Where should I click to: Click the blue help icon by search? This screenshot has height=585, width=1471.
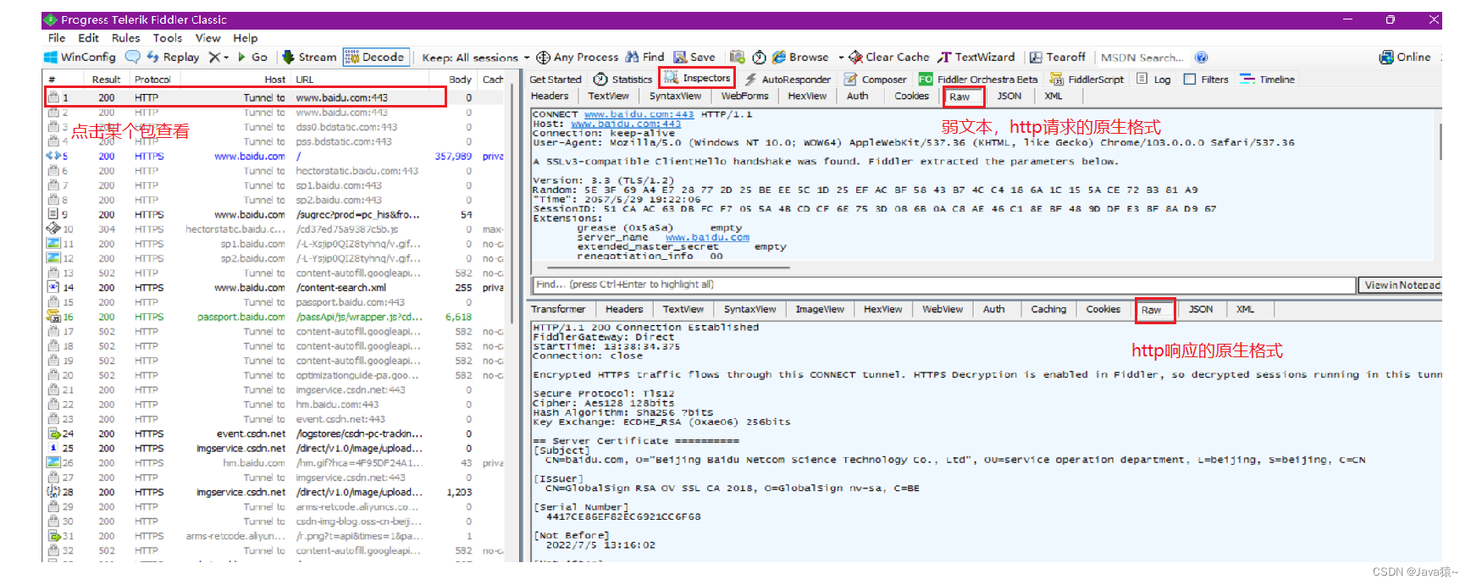pyautogui.click(x=1201, y=57)
